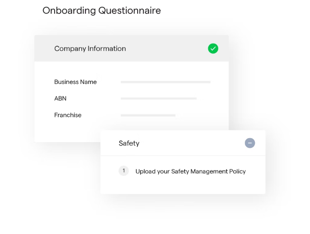Viewport: 310px width, 234px height.
Task: Click the Business Name input field
Action: (165, 82)
